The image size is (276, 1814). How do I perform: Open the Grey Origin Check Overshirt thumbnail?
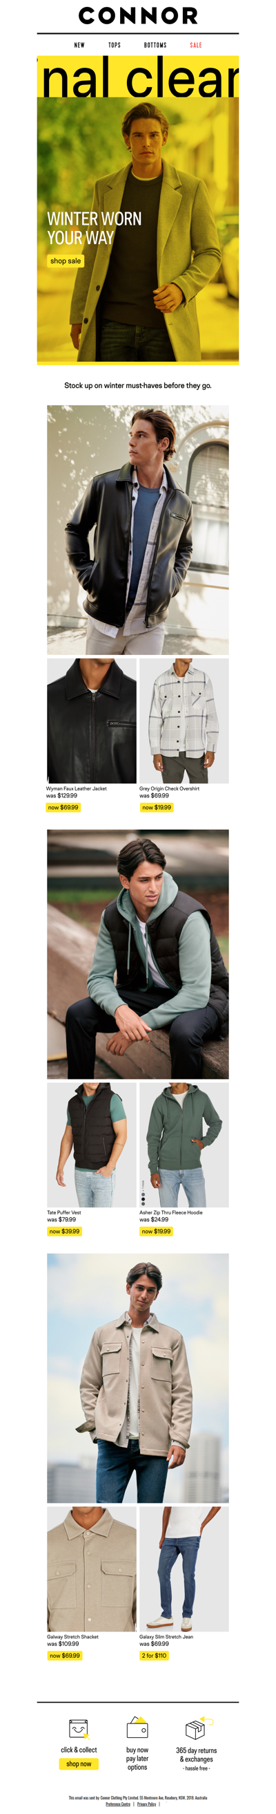tap(184, 721)
